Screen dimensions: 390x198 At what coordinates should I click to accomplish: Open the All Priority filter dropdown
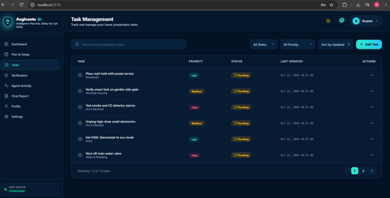point(298,45)
